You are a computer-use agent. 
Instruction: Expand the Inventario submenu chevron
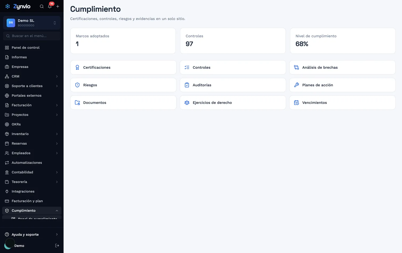coord(57,134)
